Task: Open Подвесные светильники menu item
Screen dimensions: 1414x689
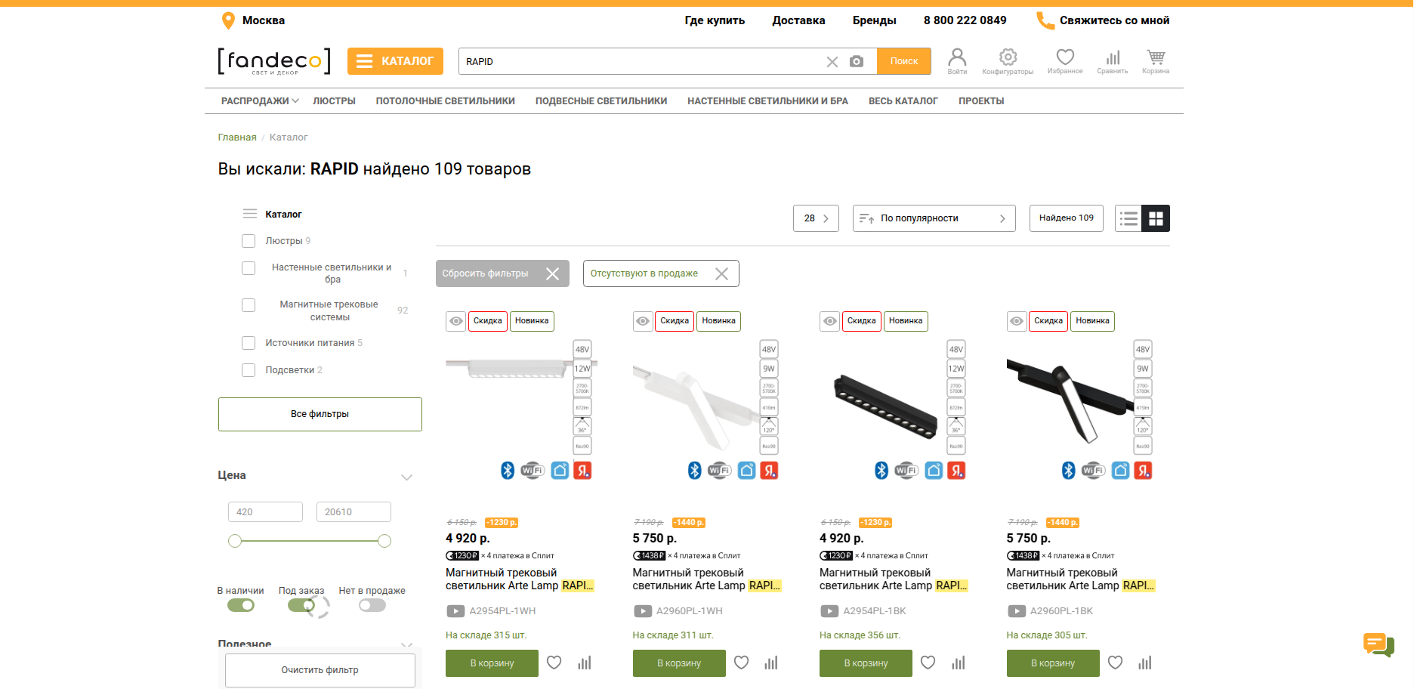Action: (601, 101)
